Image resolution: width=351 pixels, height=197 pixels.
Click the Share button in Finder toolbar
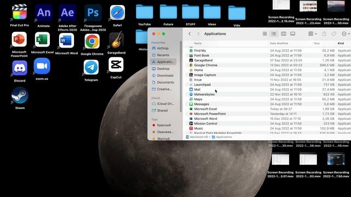[x=324, y=34]
